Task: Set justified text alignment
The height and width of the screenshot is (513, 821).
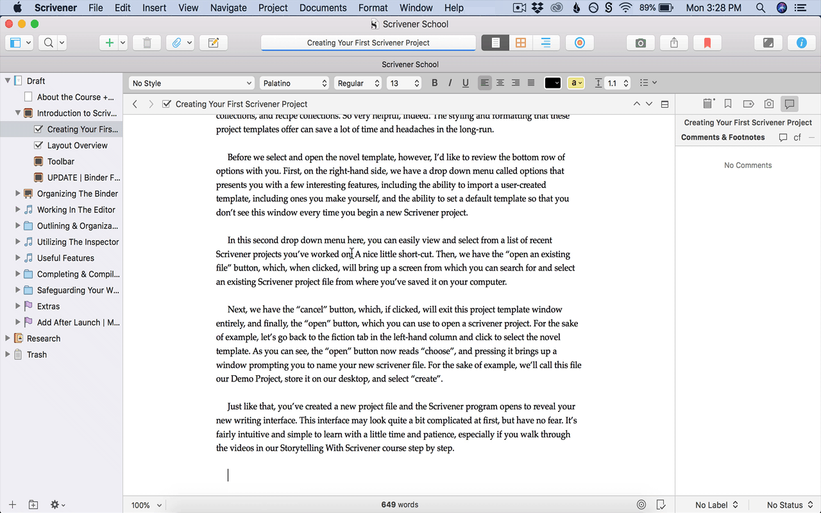Action: (x=531, y=83)
